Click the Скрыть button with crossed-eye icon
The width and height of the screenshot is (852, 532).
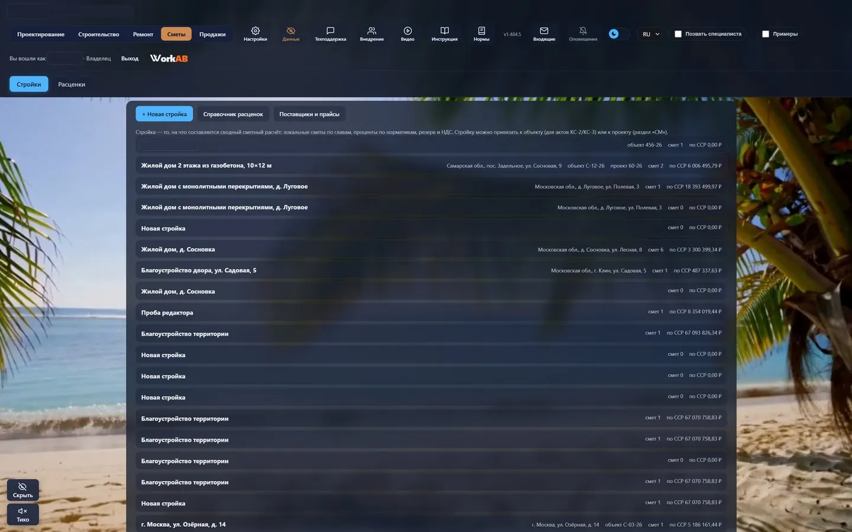23,490
